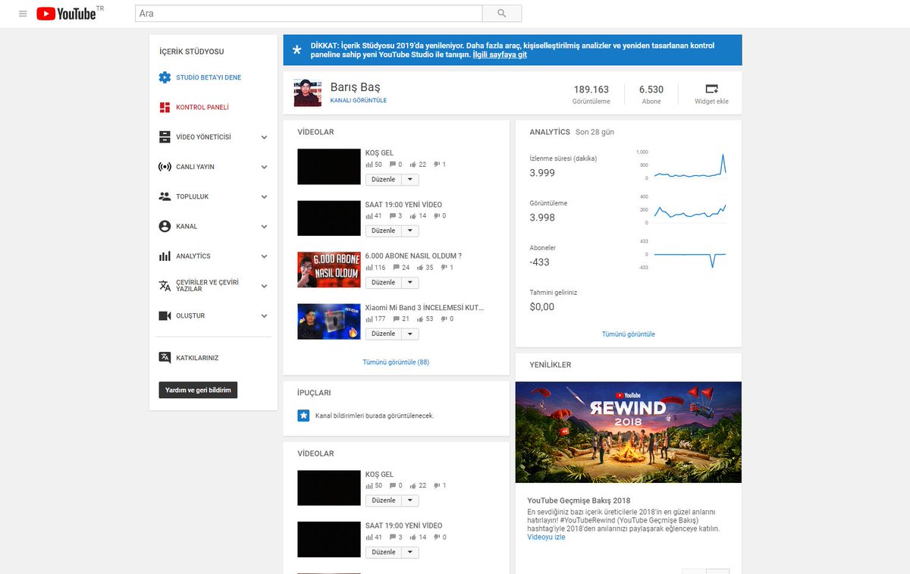The height and width of the screenshot is (574, 910).
Task: Click Xiaomi Mi Band 3 video thumbnail
Action: [329, 322]
